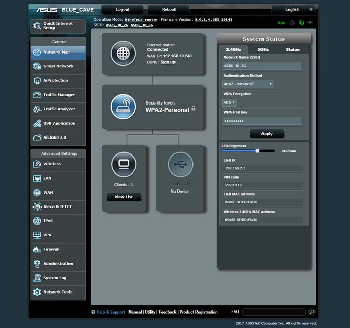Open the Product Registration link
Viewport: 350px width, 328px height.
(199, 312)
